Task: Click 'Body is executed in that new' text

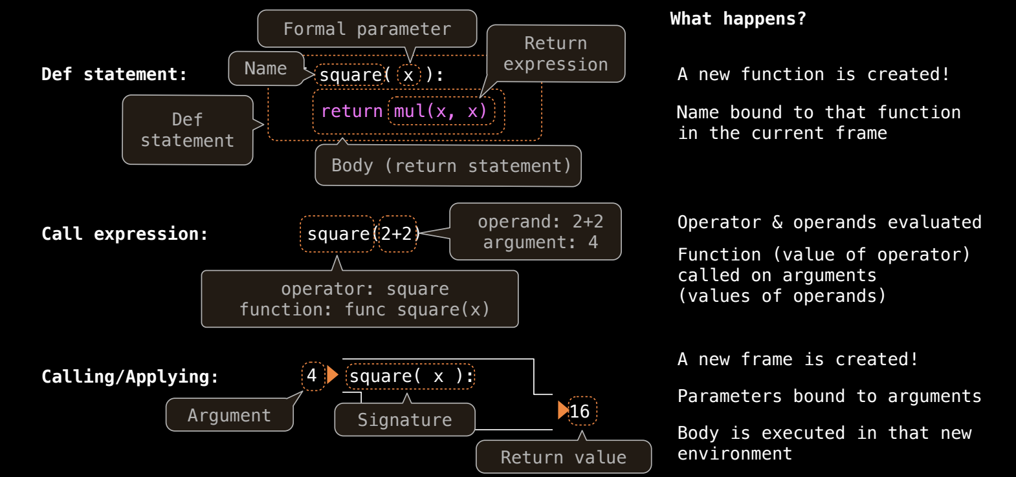Action: (x=824, y=433)
